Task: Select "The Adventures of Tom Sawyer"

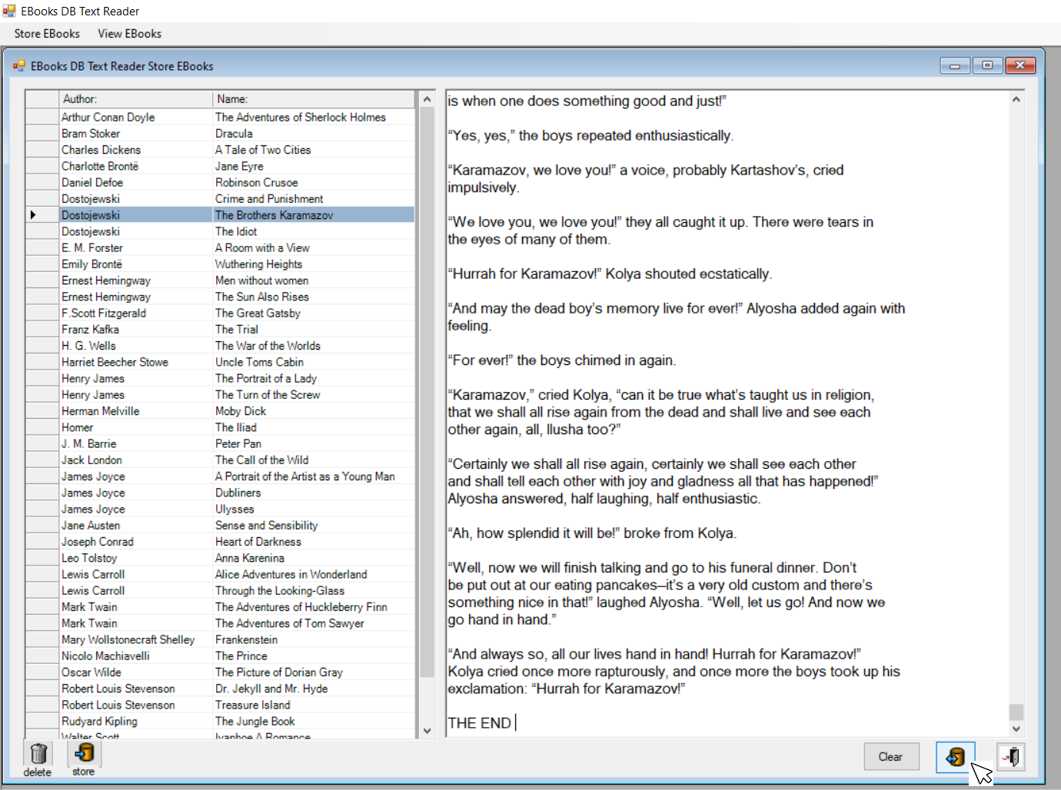Action: coord(314,623)
